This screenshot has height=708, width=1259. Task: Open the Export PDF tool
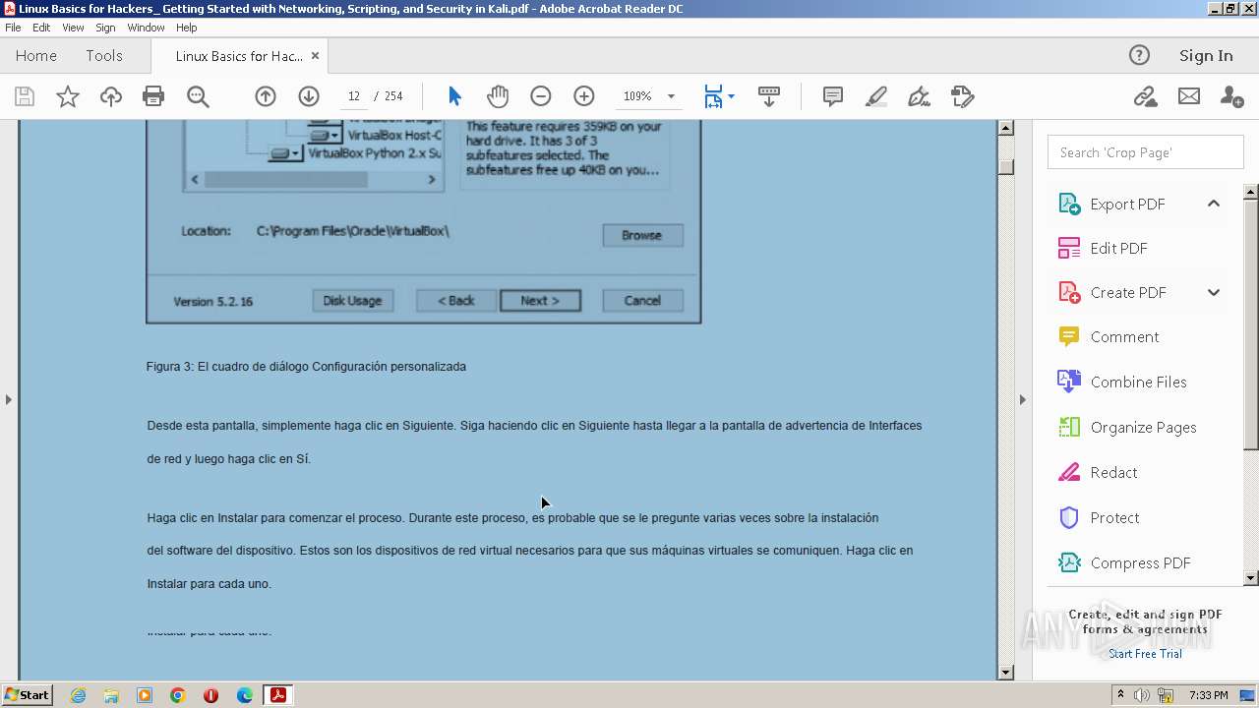tap(1127, 204)
